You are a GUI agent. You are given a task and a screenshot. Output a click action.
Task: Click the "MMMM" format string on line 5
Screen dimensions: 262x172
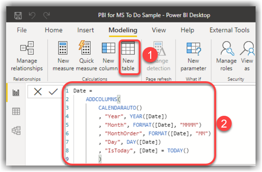(189, 125)
